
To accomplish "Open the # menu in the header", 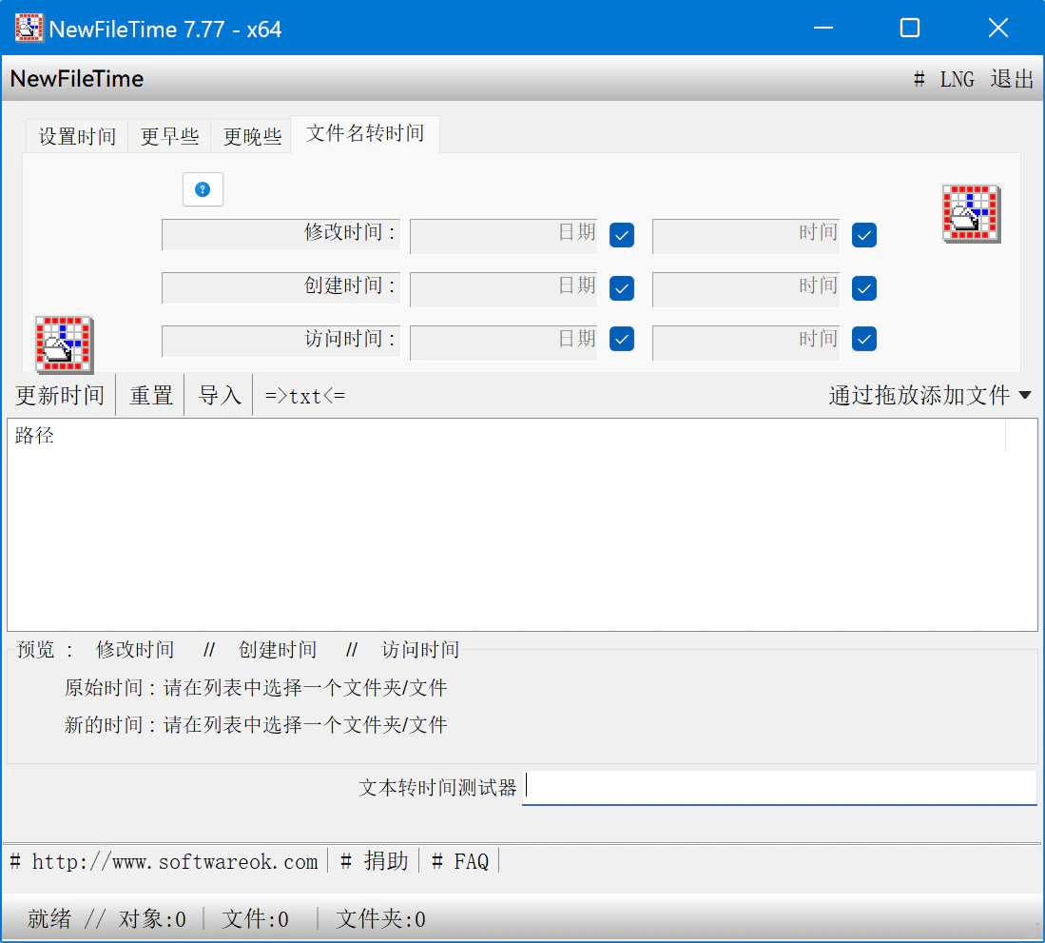I will click(919, 79).
